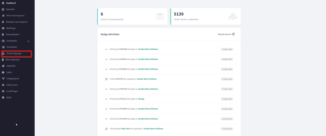Go to Kundeliste in the sidebar
The width and height of the screenshot is (326, 136).
pyautogui.click(x=12, y=47)
